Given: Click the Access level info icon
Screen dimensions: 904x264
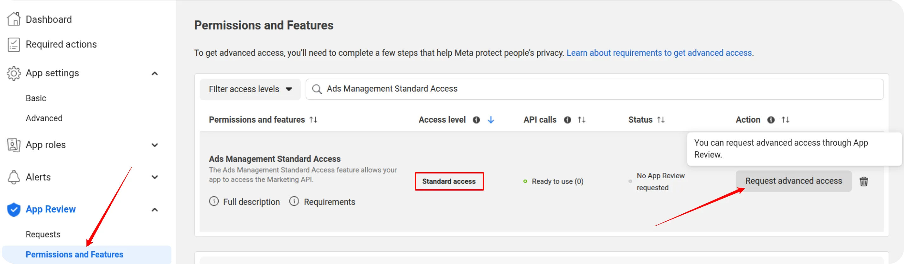Looking at the screenshot, I should point(476,120).
